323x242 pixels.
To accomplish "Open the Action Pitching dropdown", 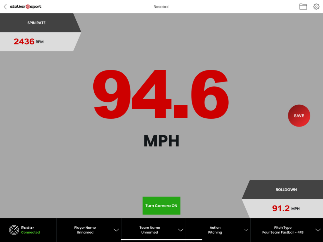I will click(x=215, y=230).
